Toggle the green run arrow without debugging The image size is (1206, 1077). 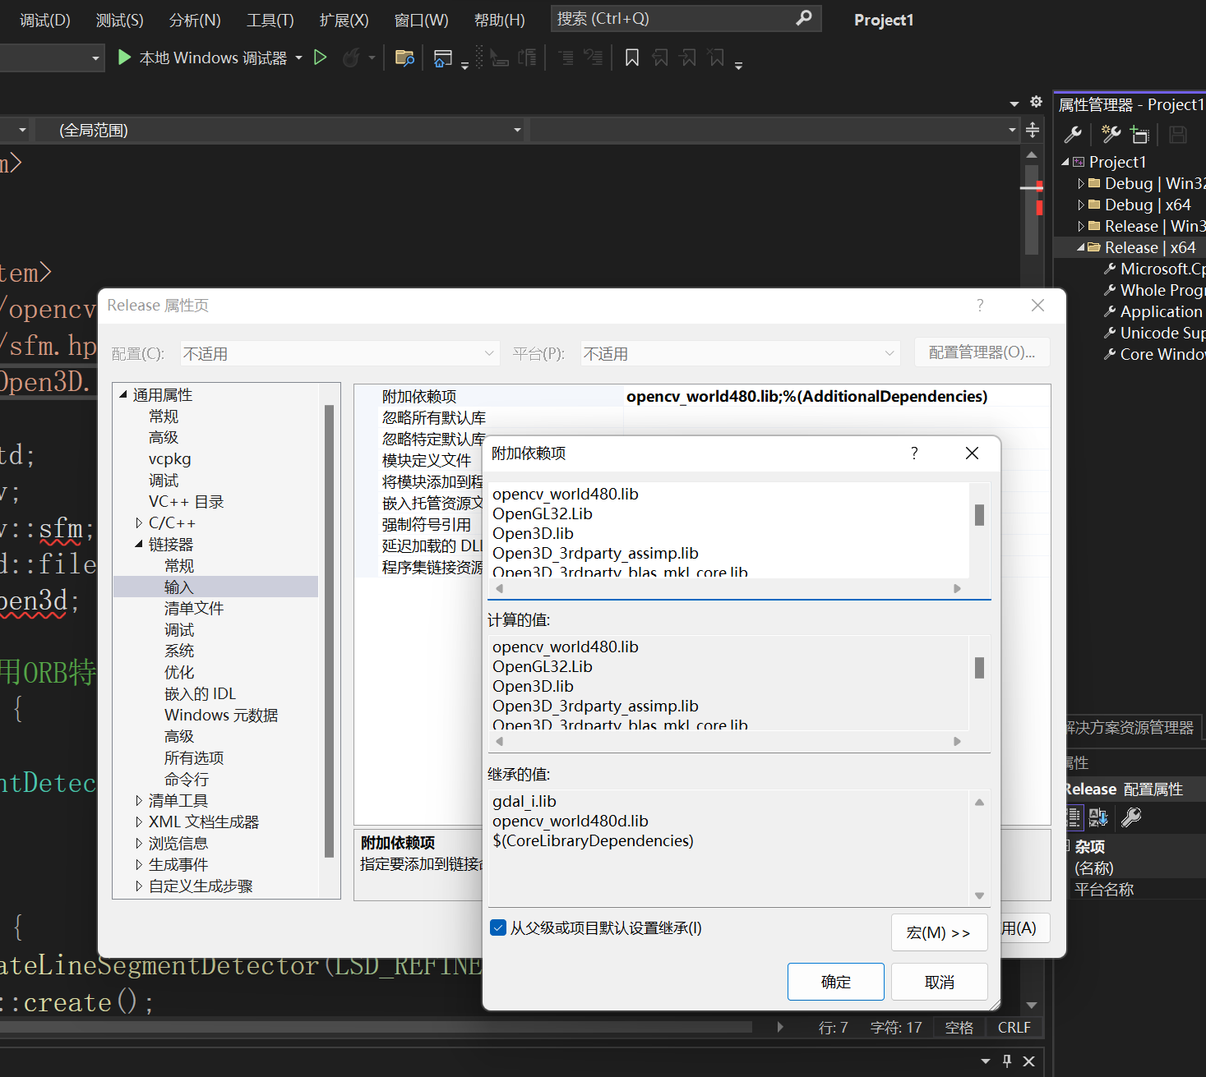(321, 58)
